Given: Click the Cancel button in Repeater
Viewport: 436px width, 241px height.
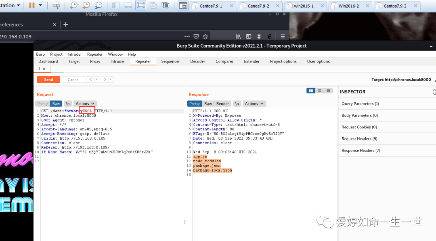Looking at the screenshot, I should pos(73,80).
